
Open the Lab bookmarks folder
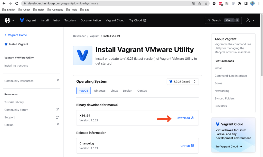85,10
